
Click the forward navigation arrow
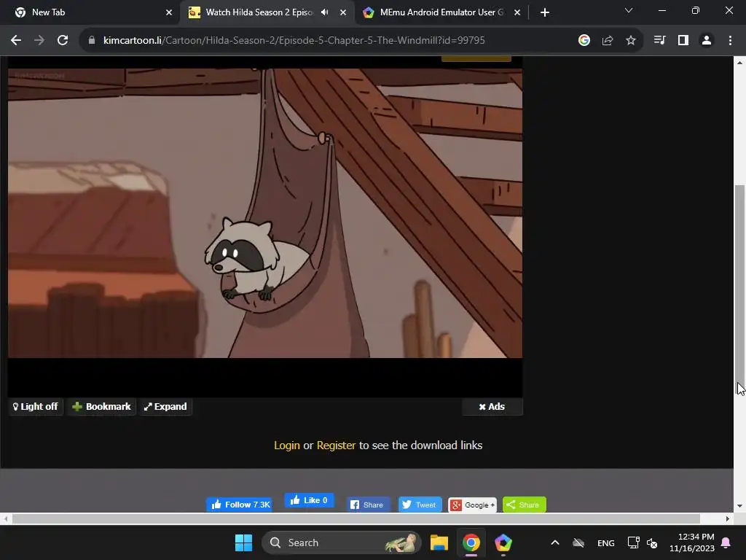[x=39, y=41]
